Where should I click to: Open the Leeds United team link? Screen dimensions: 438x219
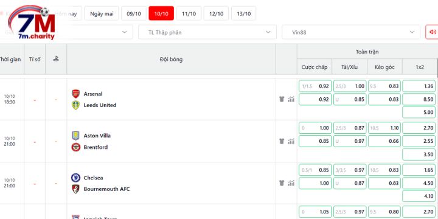pos(100,105)
